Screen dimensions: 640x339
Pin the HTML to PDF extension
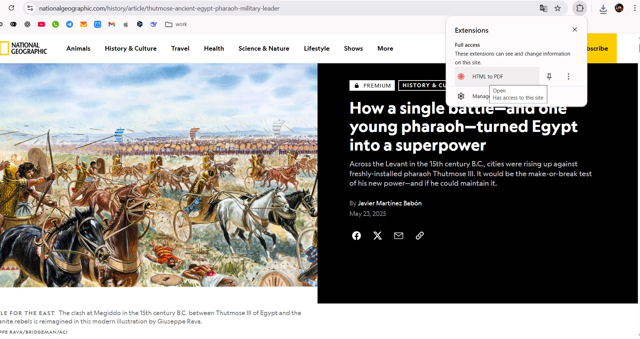coord(549,76)
